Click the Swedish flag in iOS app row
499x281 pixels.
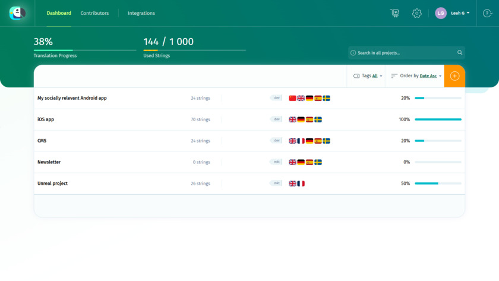point(318,119)
